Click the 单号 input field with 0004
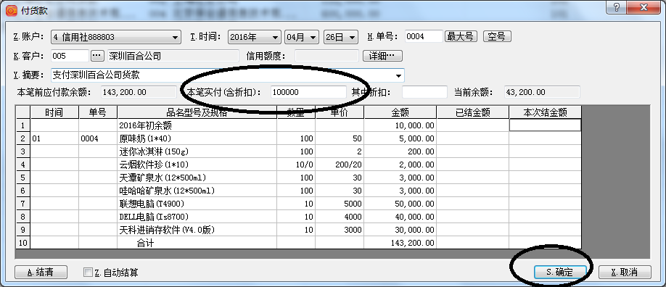The width and height of the screenshot is (666, 287). pyautogui.click(x=424, y=36)
